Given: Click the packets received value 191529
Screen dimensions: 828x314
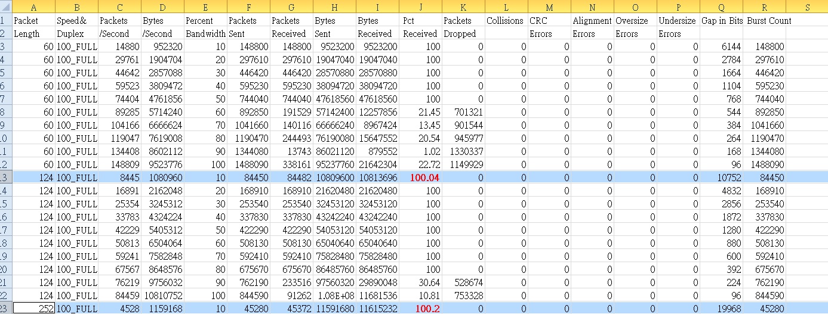Looking at the screenshot, I should pyautogui.click(x=291, y=112).
